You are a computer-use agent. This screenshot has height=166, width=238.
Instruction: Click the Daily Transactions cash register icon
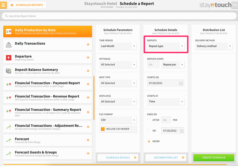coord(9,45)
